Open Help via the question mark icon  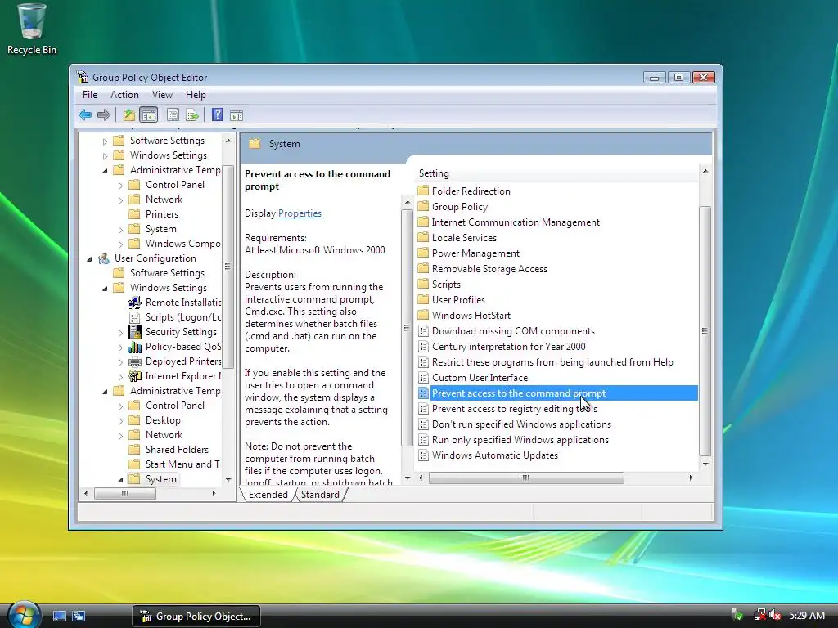pos(217,114)
